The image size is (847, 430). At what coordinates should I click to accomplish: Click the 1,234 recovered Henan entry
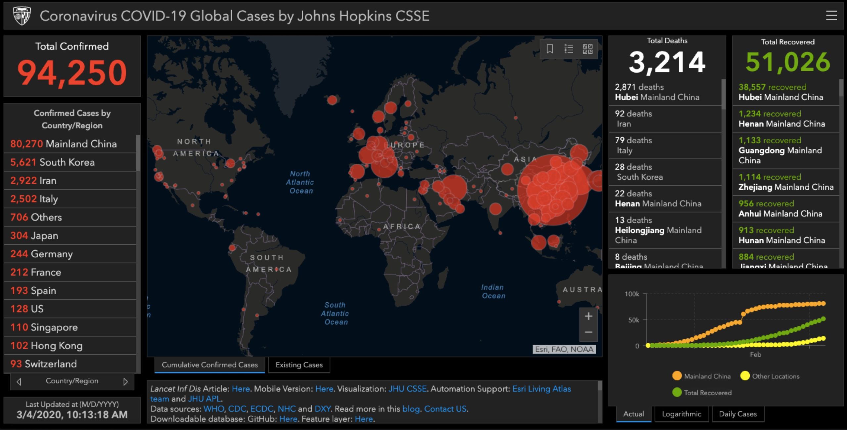(786, 119)
